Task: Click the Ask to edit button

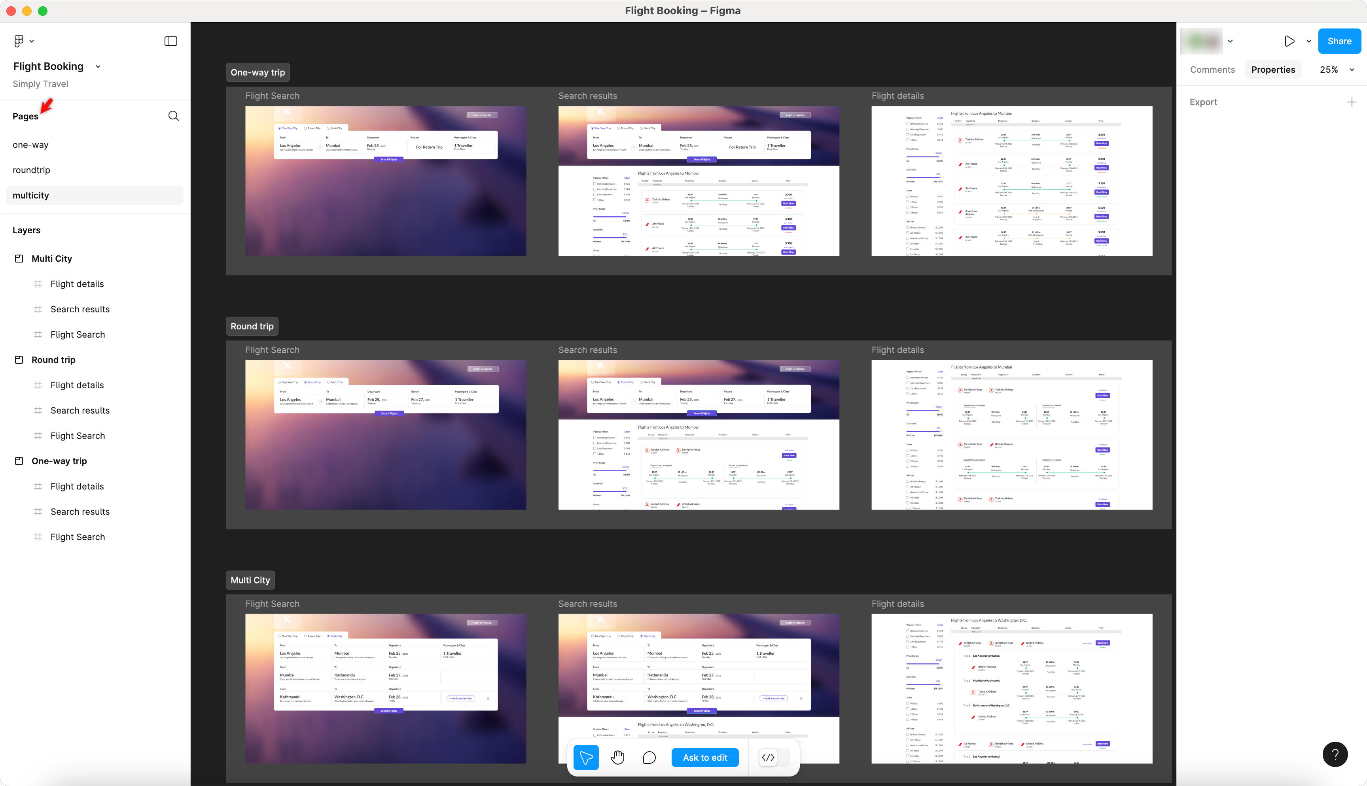Action: click(x=705, y=757)
